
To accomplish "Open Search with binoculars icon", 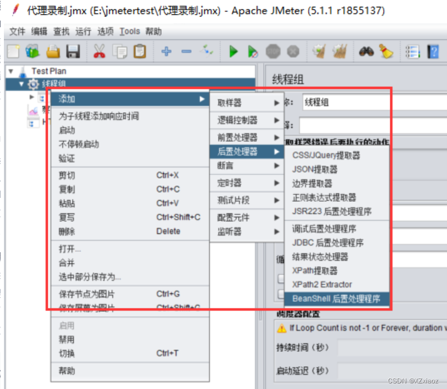I will 366,52.
